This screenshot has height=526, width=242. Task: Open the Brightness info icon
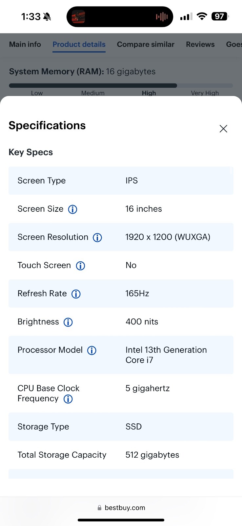[x=68, y=322]
